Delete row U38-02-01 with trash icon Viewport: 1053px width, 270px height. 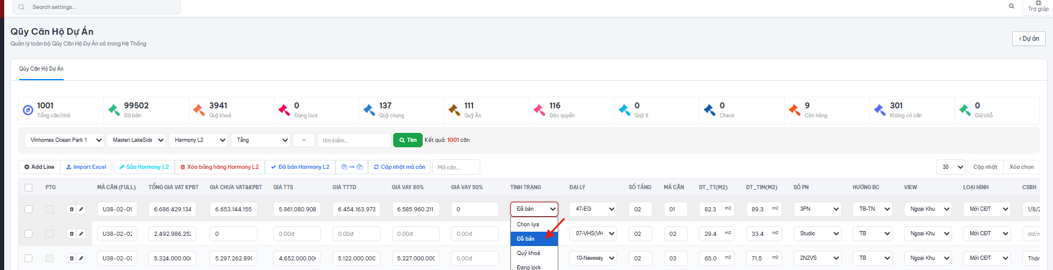[x=71, y=209]
